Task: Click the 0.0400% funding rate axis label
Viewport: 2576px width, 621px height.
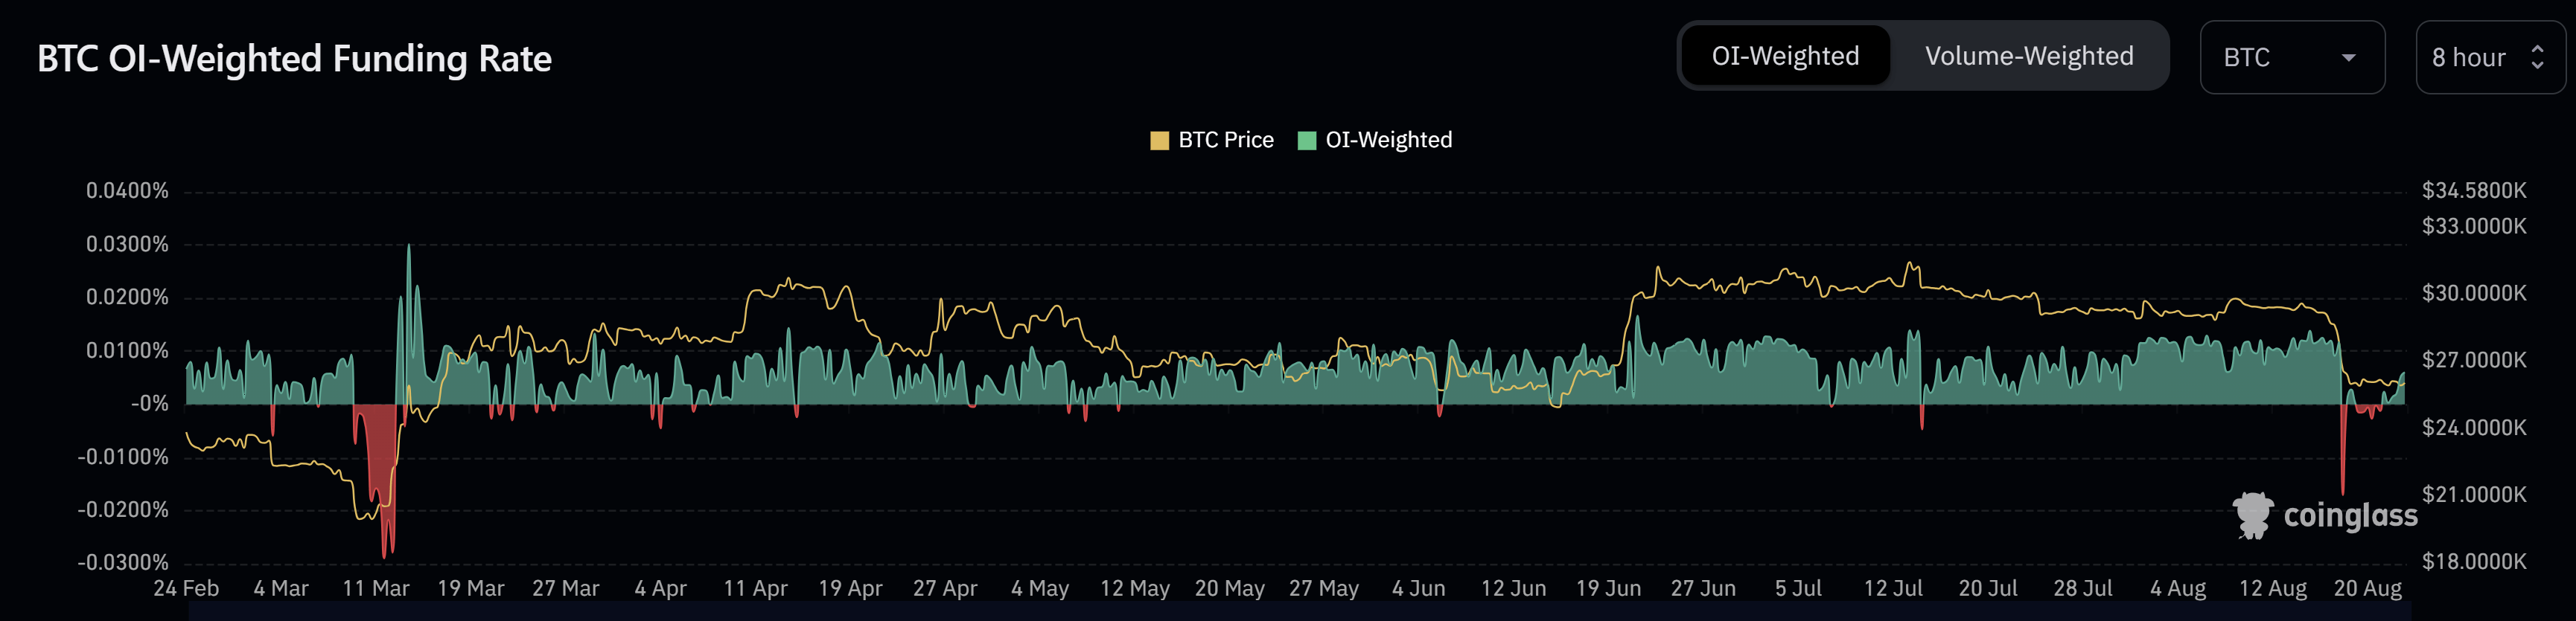Action: click(127, 190)
